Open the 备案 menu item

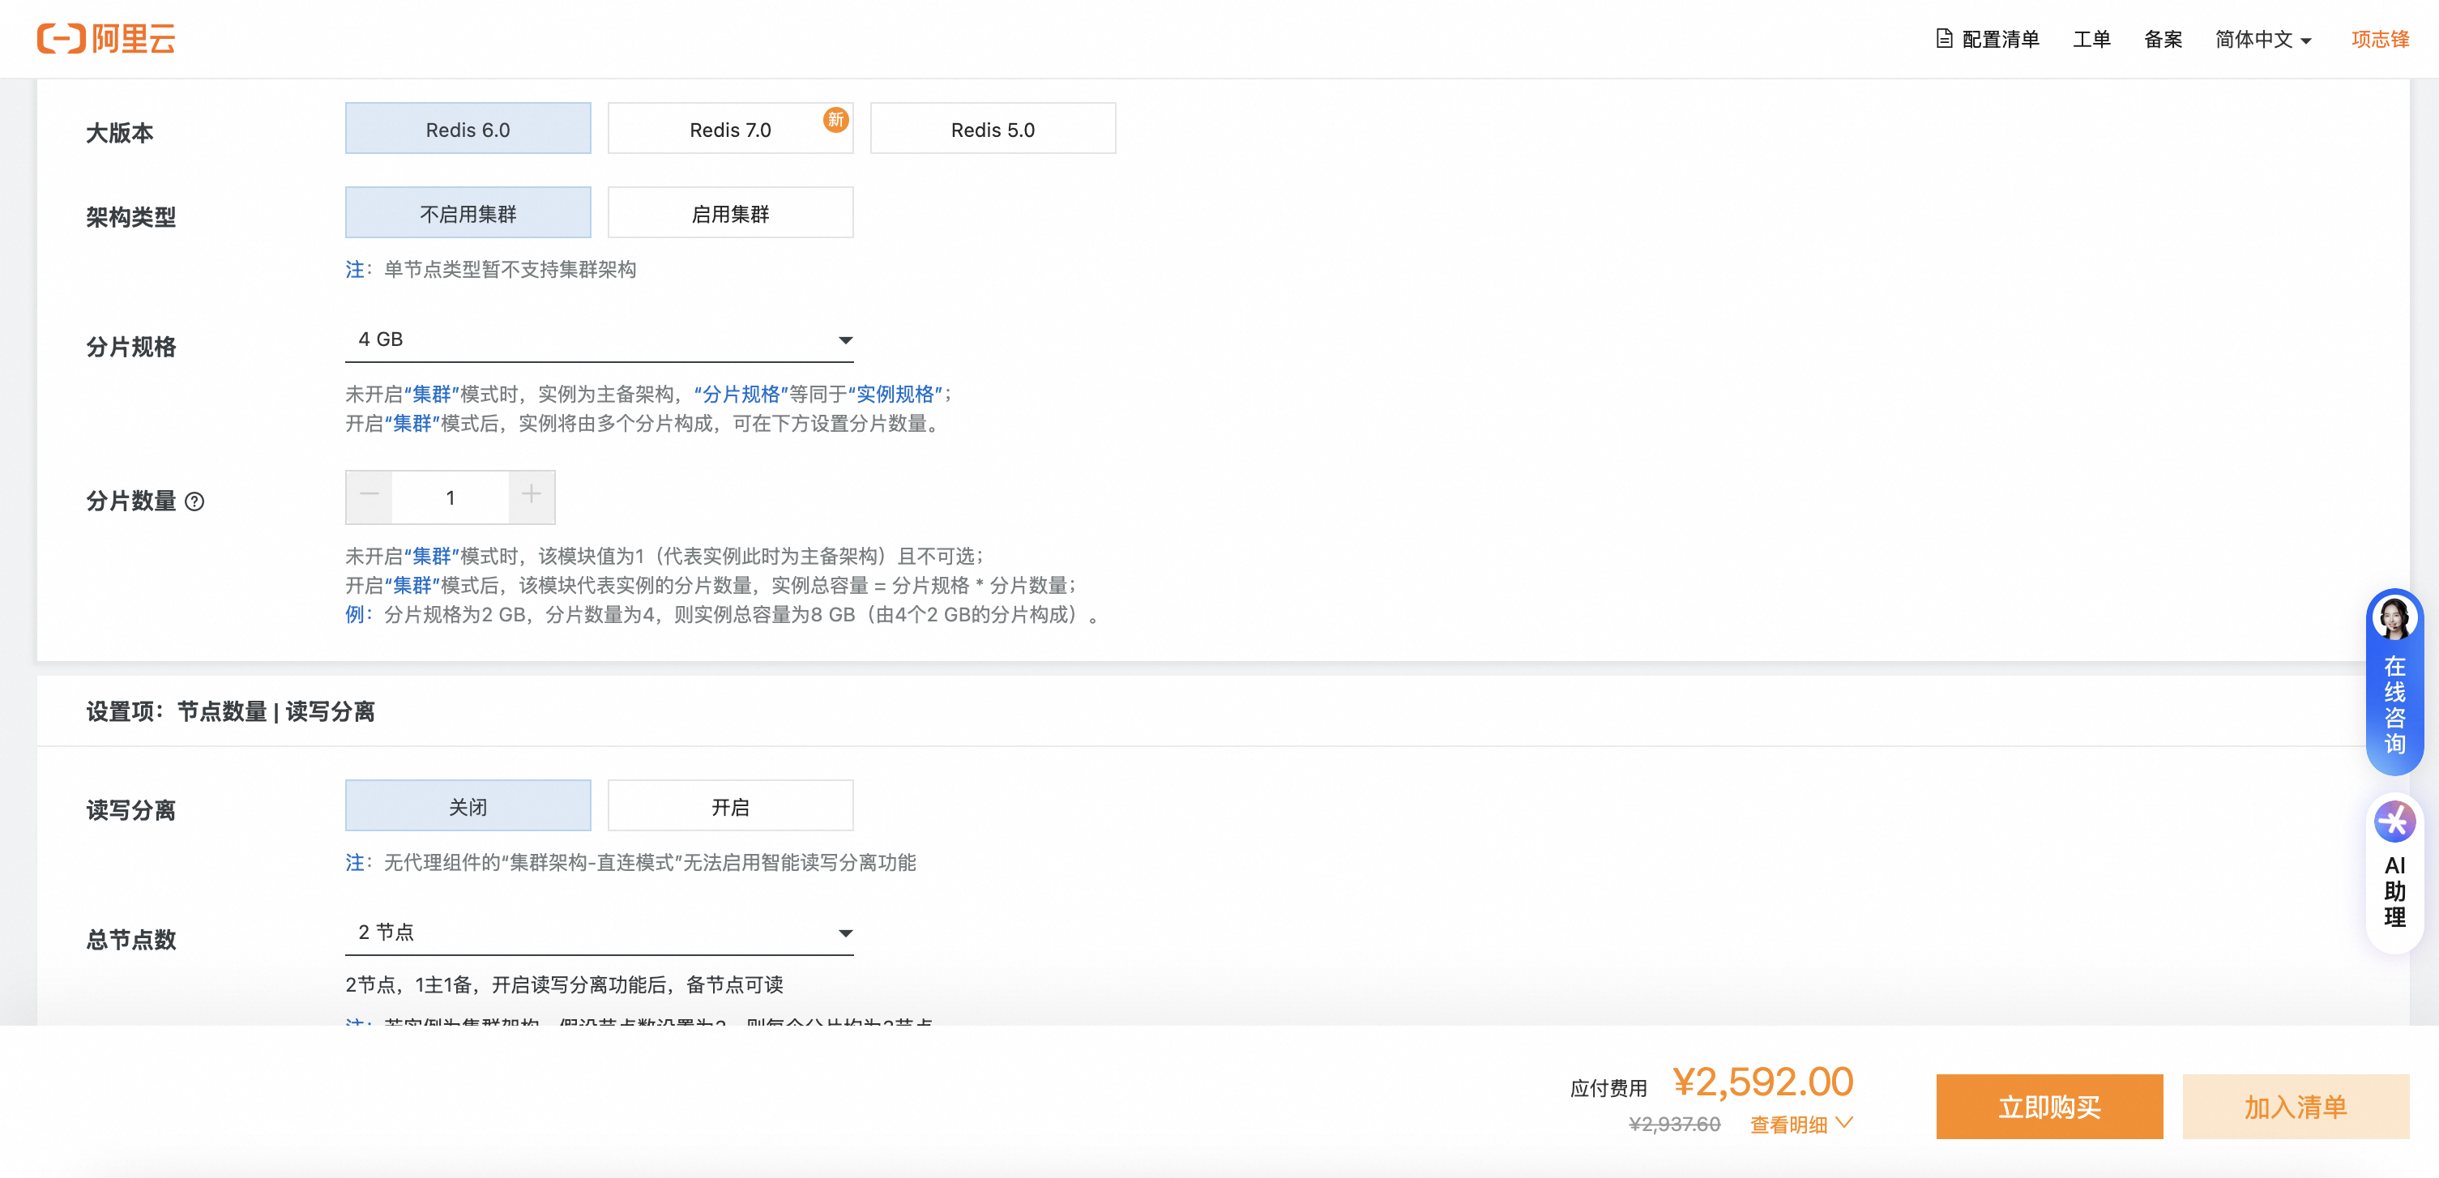[2163, 39]
